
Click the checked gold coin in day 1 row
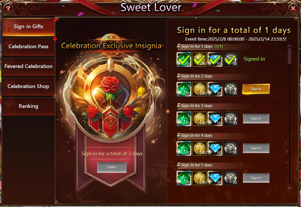(200, 59)
